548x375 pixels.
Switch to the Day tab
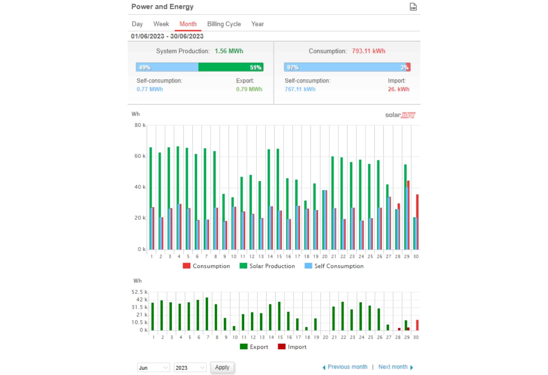137,24
